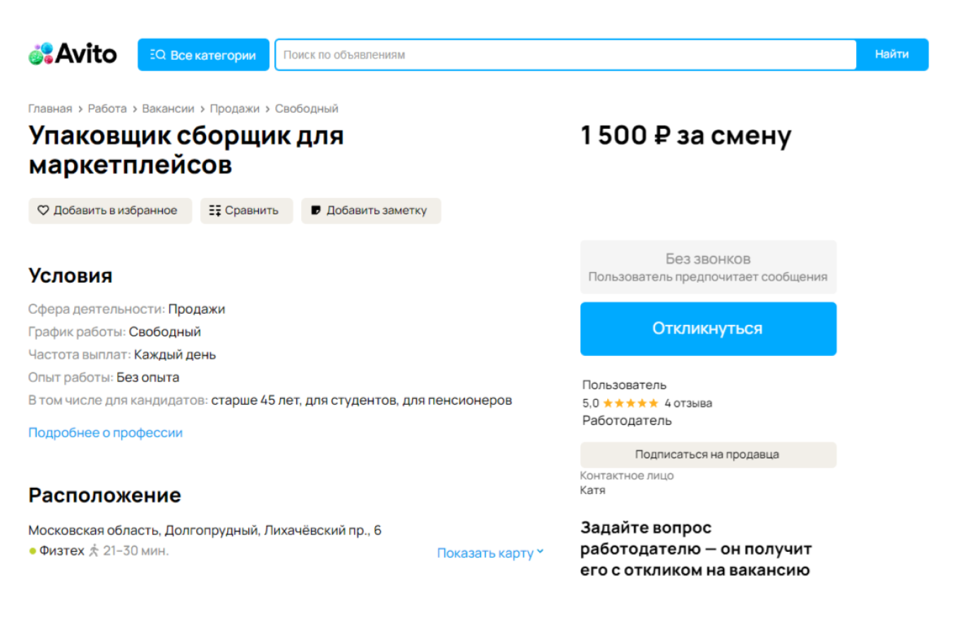
Task: Open Подробнее о профессии link
Action: (x=104, y=432)
